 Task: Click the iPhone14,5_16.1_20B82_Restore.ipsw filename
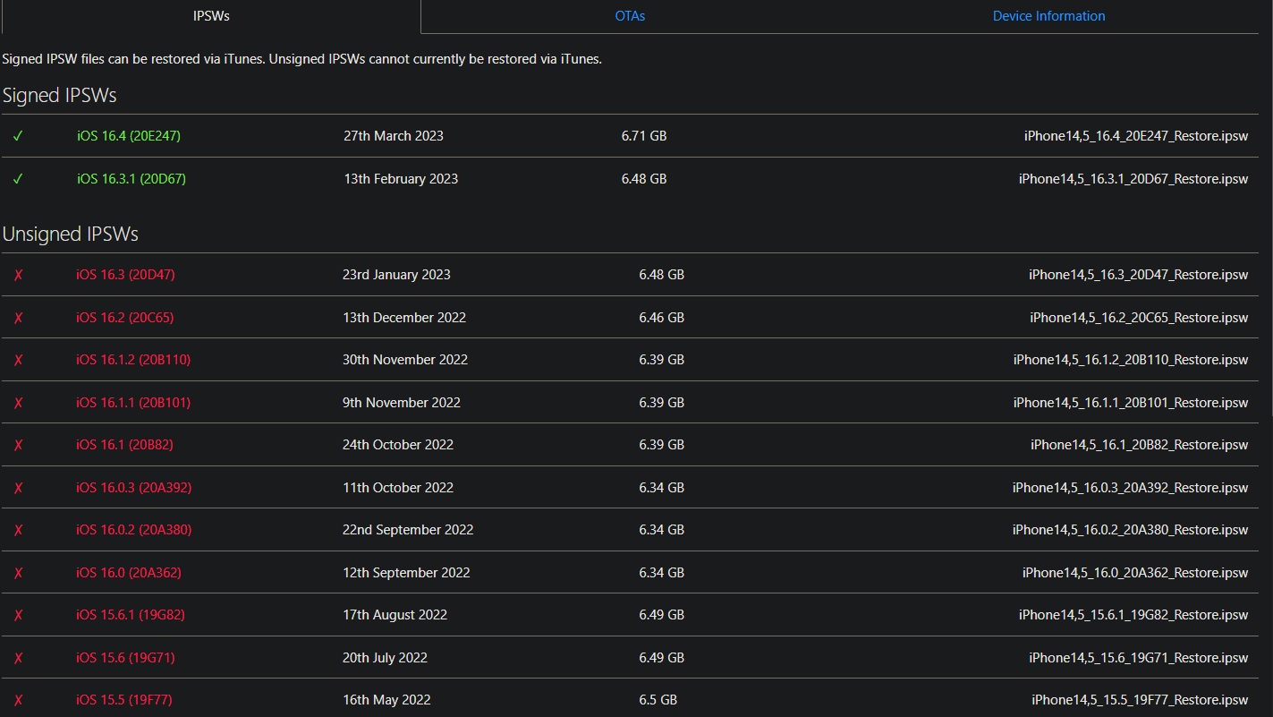[x=1139, y=445]
